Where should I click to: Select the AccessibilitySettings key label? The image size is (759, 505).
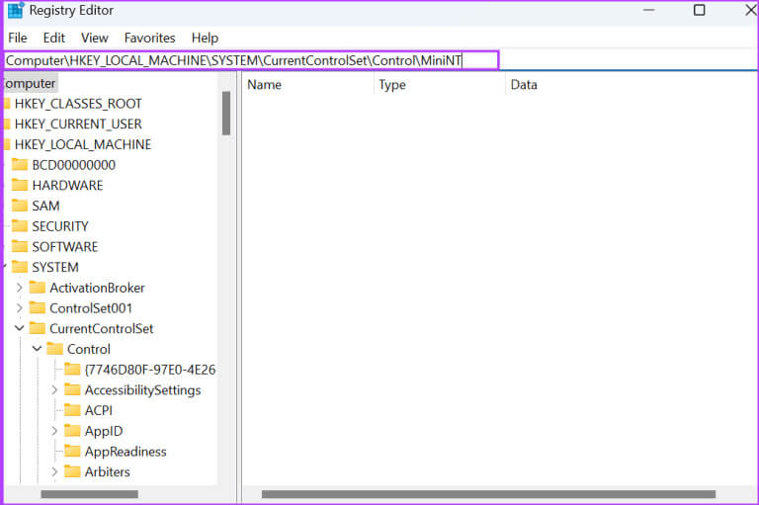142,389
